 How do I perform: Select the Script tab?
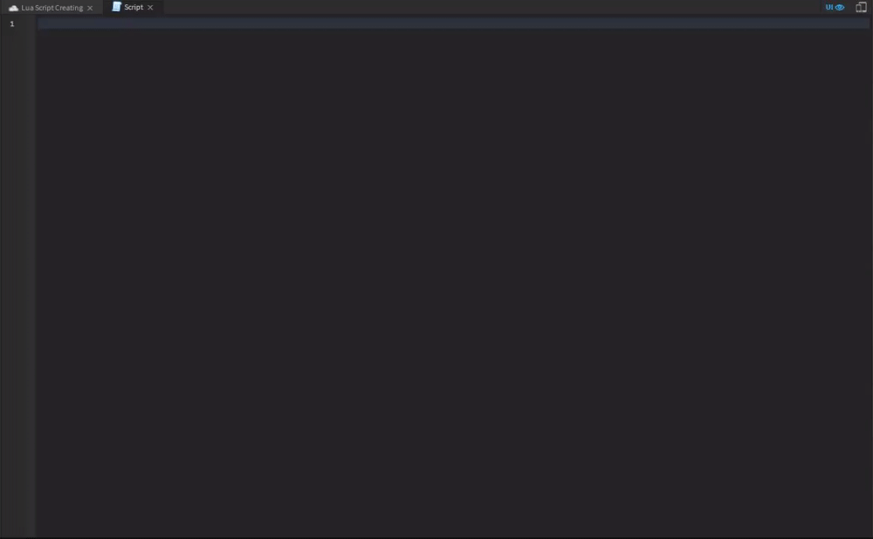(133, 7)
